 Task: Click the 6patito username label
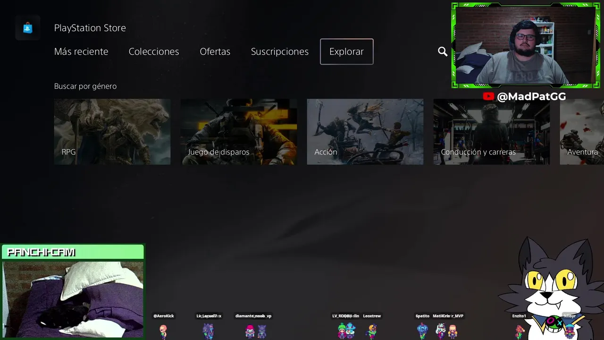(422, 316)
